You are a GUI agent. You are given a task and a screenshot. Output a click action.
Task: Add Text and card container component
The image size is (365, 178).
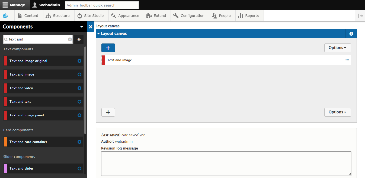pos(79,142)
